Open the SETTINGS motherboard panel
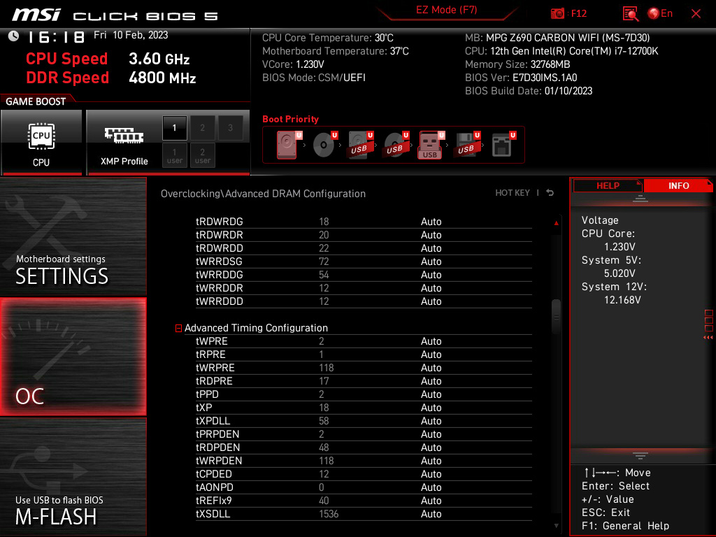 point(73,236)
